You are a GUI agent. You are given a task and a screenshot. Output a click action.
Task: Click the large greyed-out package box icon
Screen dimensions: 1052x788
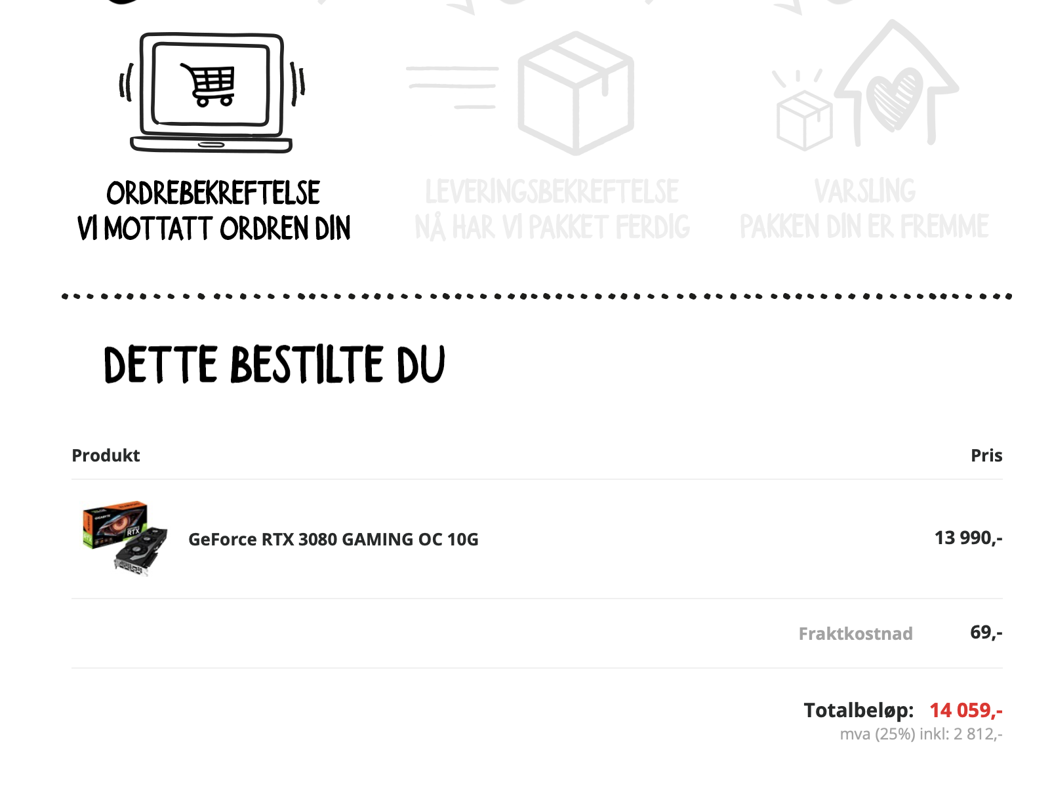(576, 92)
